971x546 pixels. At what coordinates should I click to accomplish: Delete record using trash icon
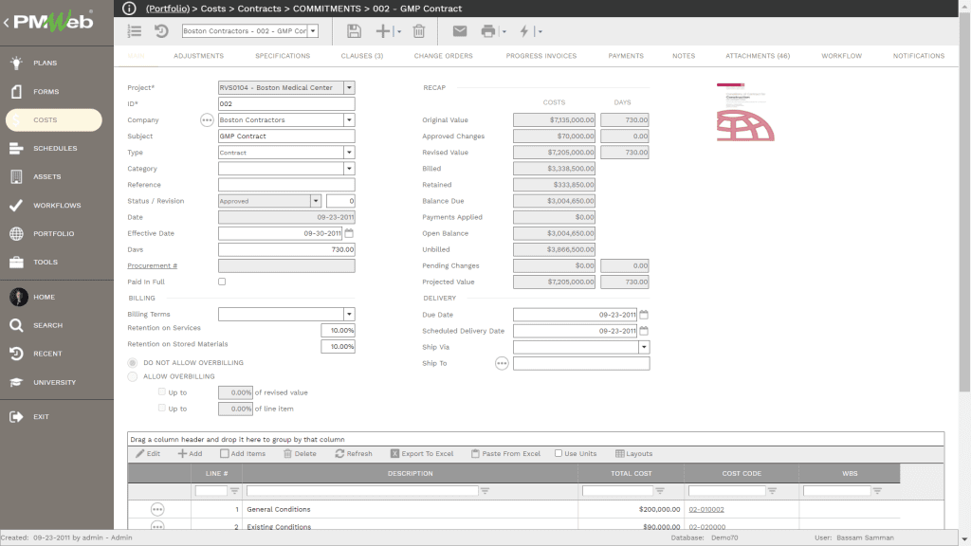(419, 31)
